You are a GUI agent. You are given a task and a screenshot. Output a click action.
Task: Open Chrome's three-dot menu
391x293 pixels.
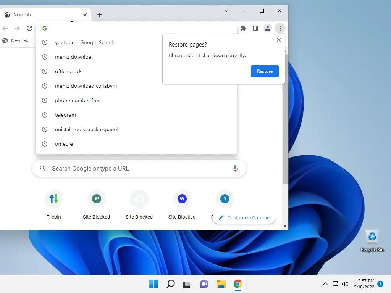[x=280, y=28]
